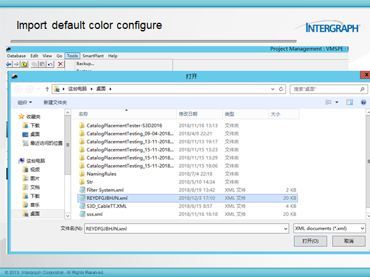Sort by 修改日期 column header
370x277 pixels.
coord(199,114)
